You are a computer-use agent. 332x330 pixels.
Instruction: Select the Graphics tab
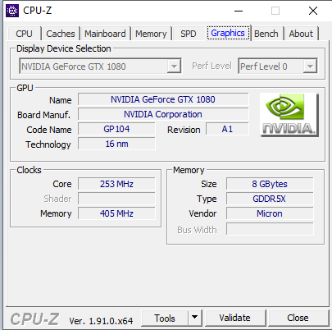click(228, 33)
